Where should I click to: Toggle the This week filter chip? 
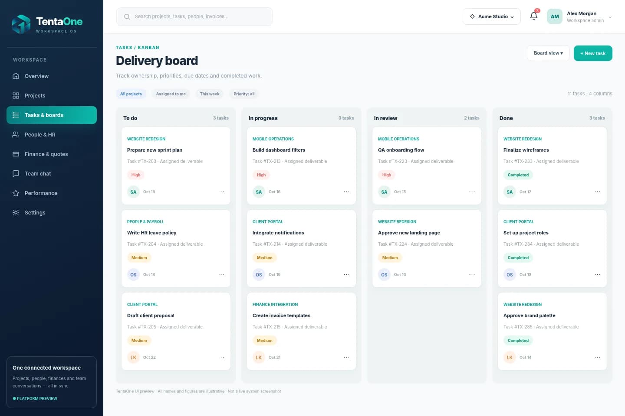210,94
